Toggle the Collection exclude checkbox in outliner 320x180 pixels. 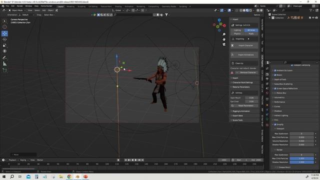310,18
